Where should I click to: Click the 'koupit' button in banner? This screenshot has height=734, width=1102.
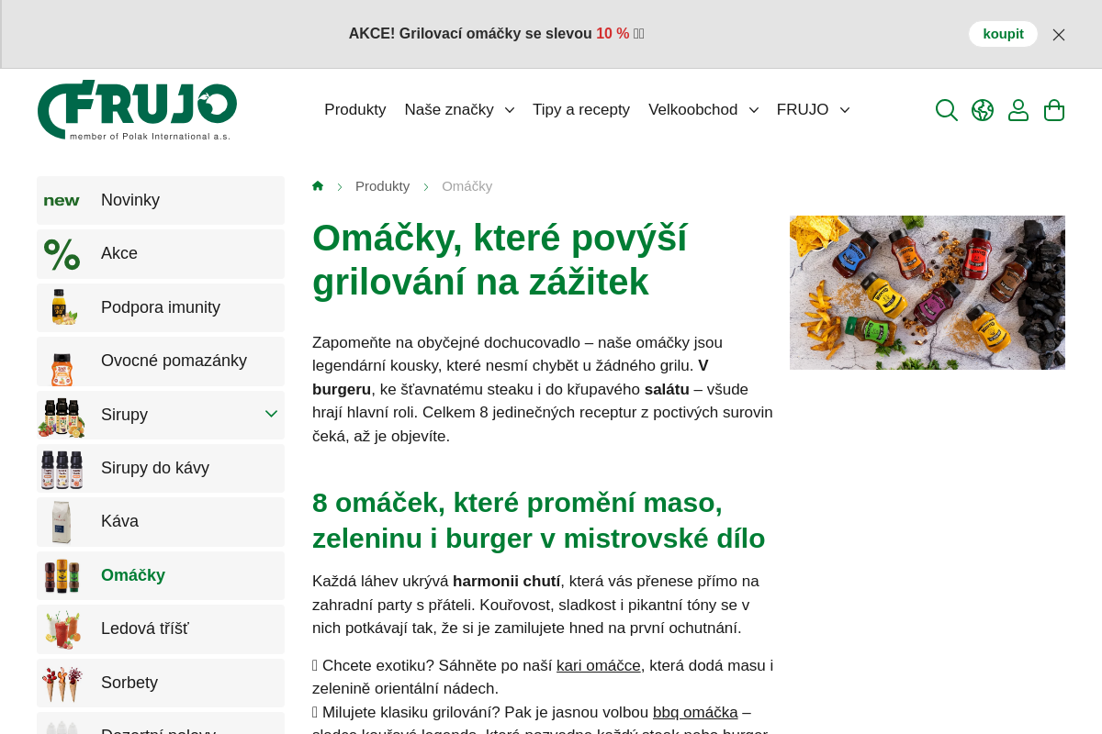click(x=1003, y=34)
